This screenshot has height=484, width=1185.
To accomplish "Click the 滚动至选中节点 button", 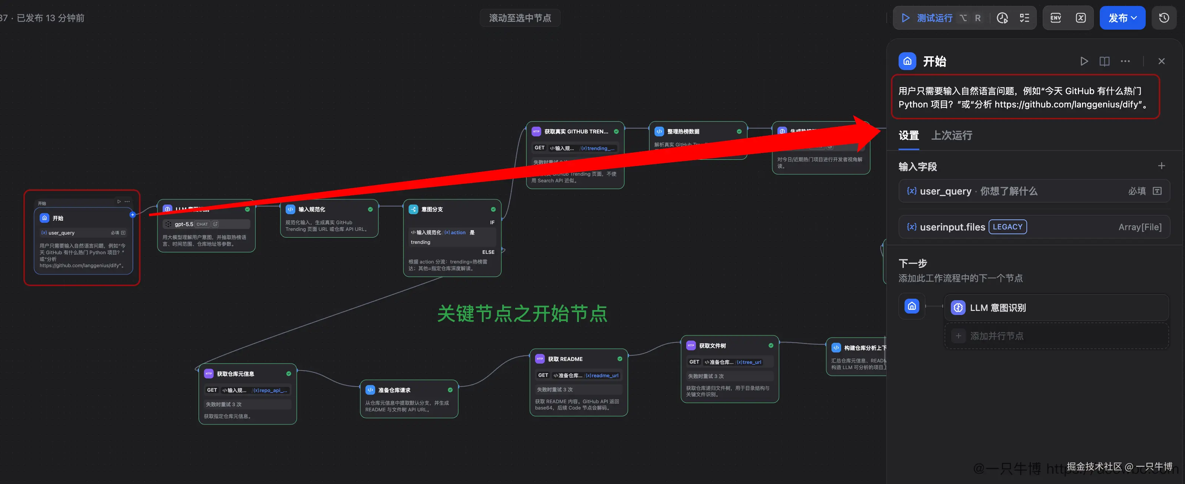I will click(x=520, y=18).
